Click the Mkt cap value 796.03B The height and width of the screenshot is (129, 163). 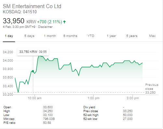click(49, 119)
